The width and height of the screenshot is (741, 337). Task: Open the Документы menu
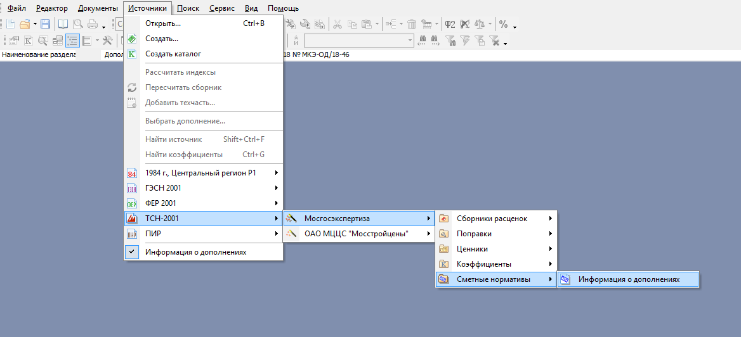pos(98,8)
